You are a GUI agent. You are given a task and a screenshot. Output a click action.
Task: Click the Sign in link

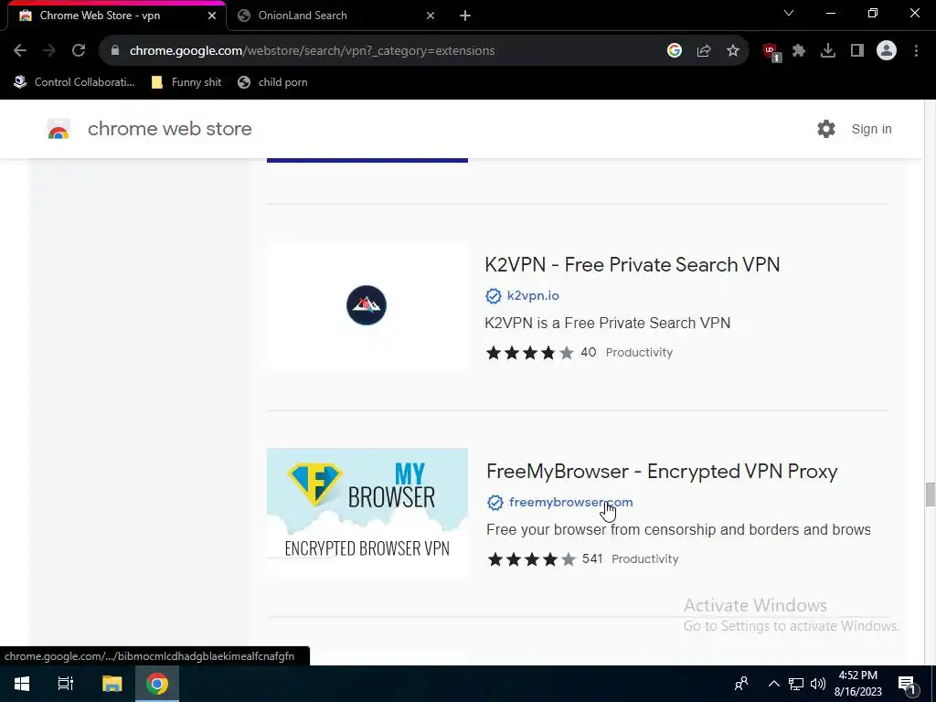coord(871,129)
